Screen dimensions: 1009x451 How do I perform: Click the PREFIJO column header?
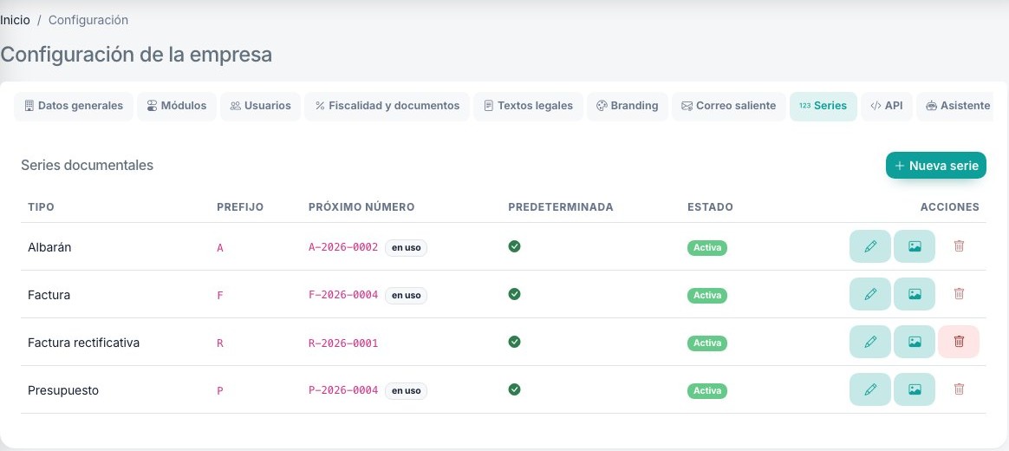coord(240,206)
